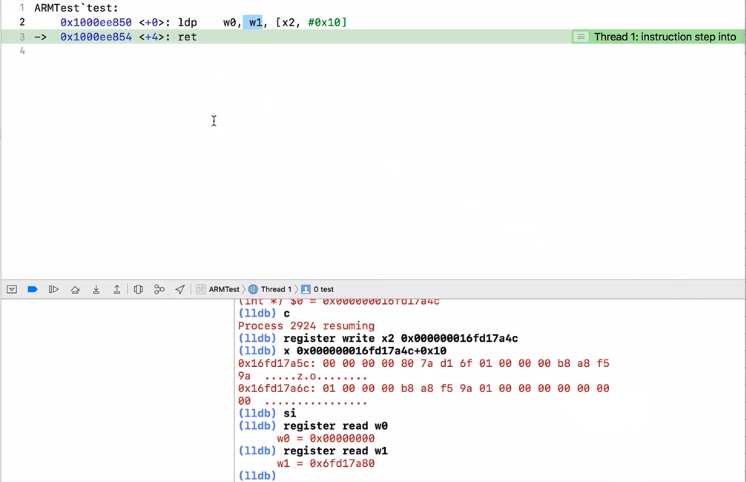Click the highlighted w1 operand
The image size is (746, 482).
point(255,23)
